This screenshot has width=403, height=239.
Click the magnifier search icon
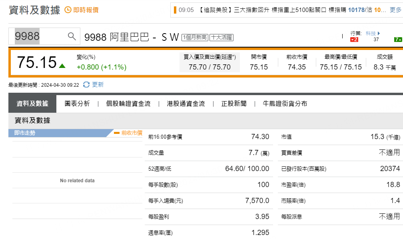pos(72,36)
